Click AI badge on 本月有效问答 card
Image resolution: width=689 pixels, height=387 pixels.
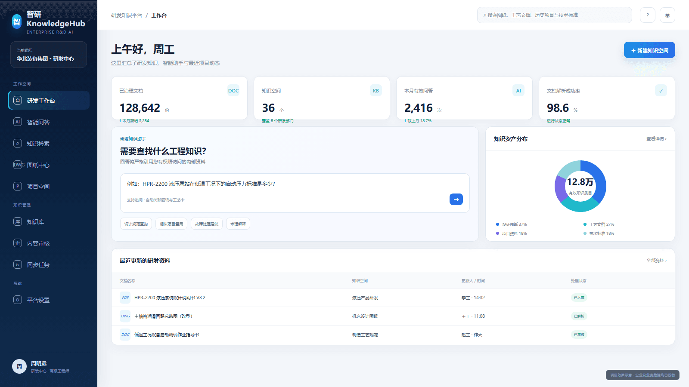518,91
